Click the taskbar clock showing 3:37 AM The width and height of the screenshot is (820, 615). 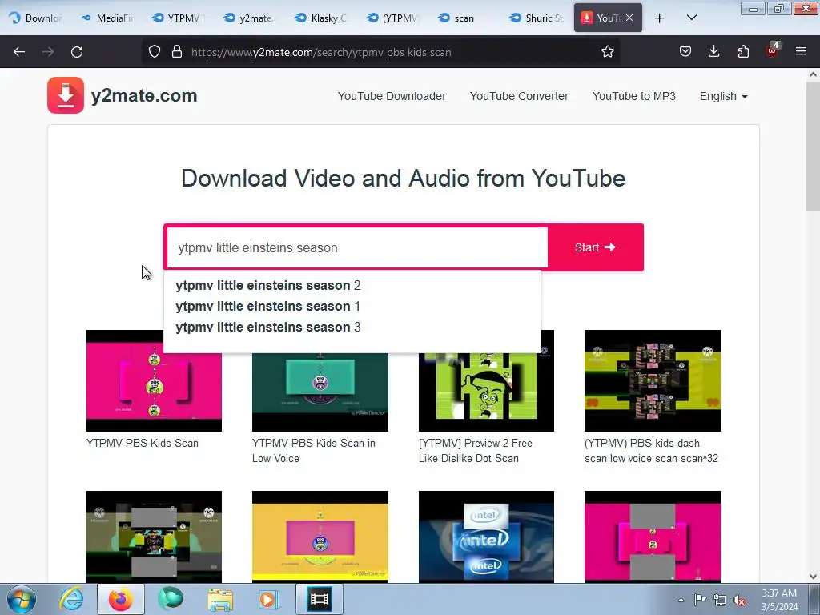[x=779, y=600]
